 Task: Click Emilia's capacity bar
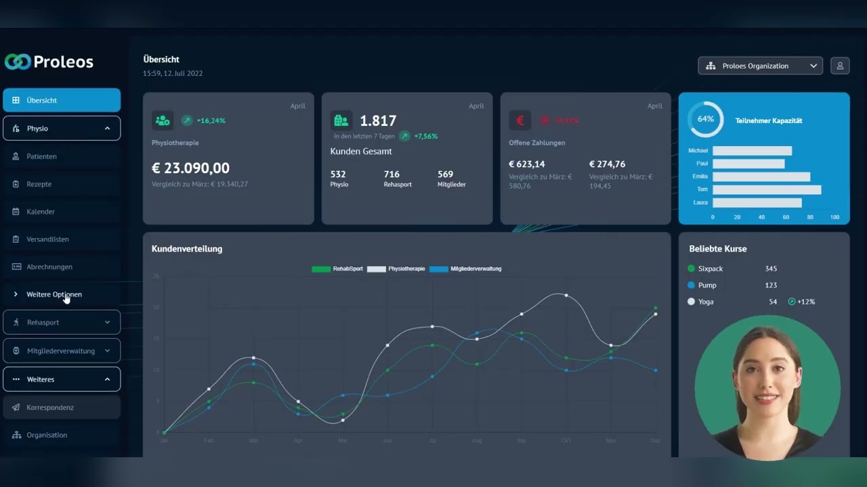pos(761,177)
